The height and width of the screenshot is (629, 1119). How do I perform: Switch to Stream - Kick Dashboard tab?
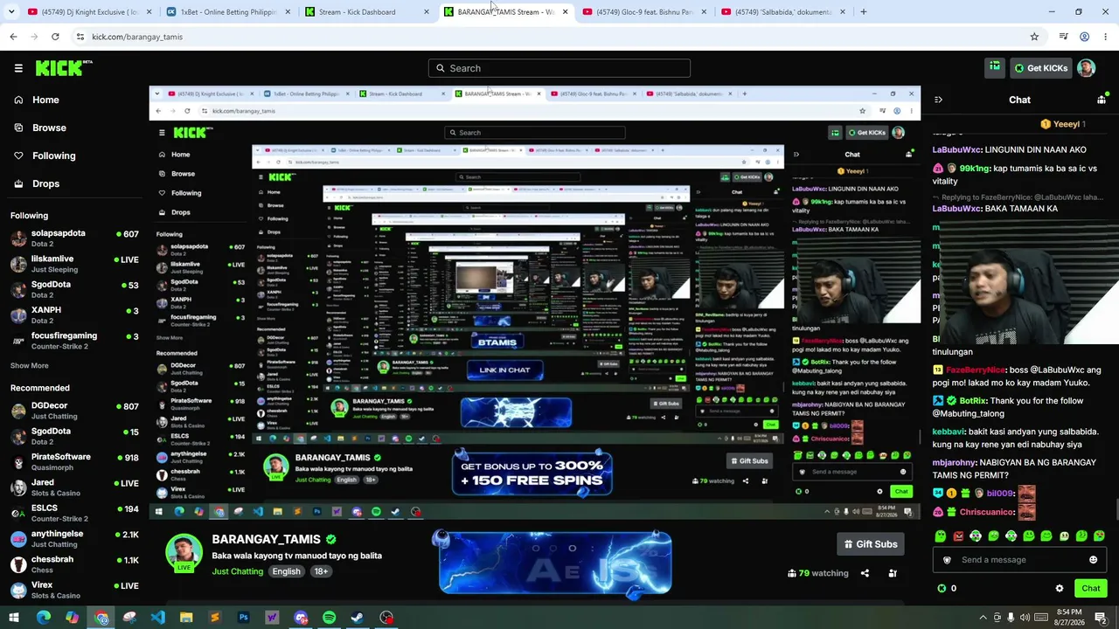pyautogui.click(x=365, y=12)
